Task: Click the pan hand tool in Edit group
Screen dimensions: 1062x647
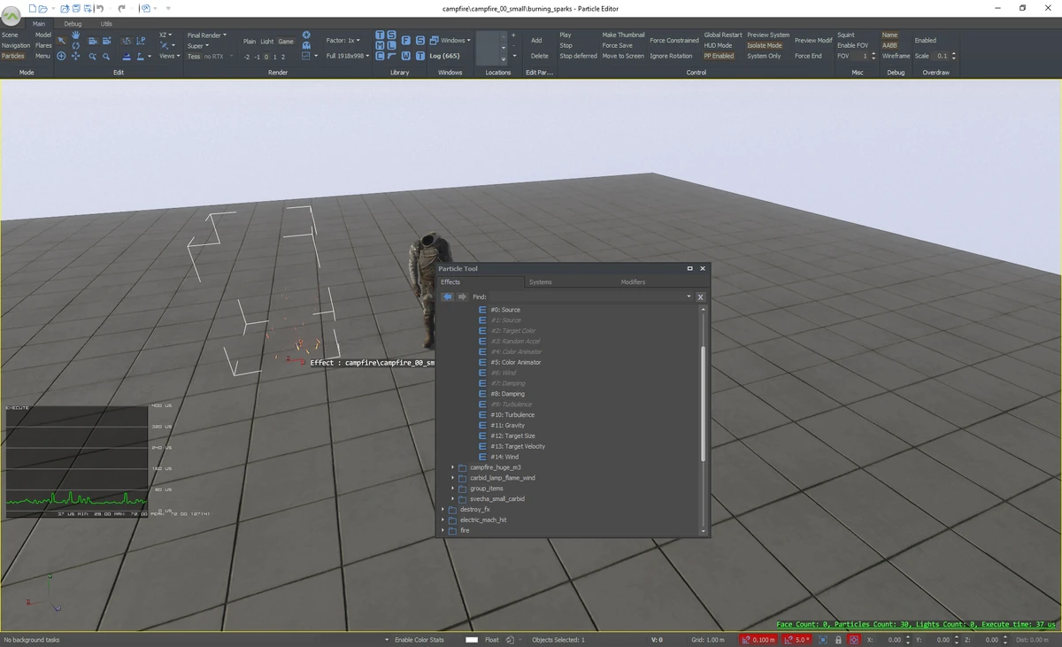Action: pyautogui.click(x=76, y=34)
